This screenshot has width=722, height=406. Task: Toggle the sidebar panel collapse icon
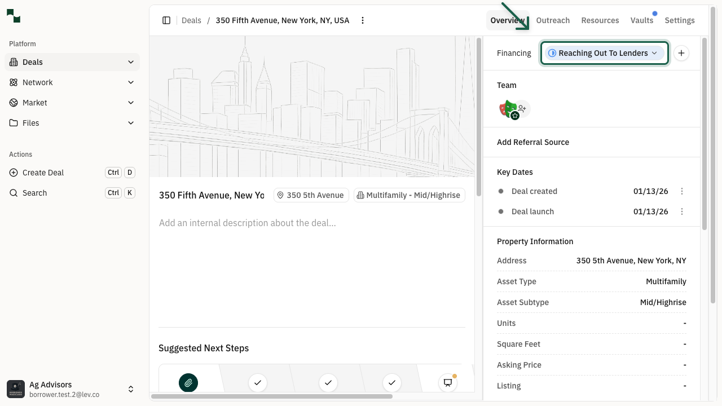(x=166, y=20)
